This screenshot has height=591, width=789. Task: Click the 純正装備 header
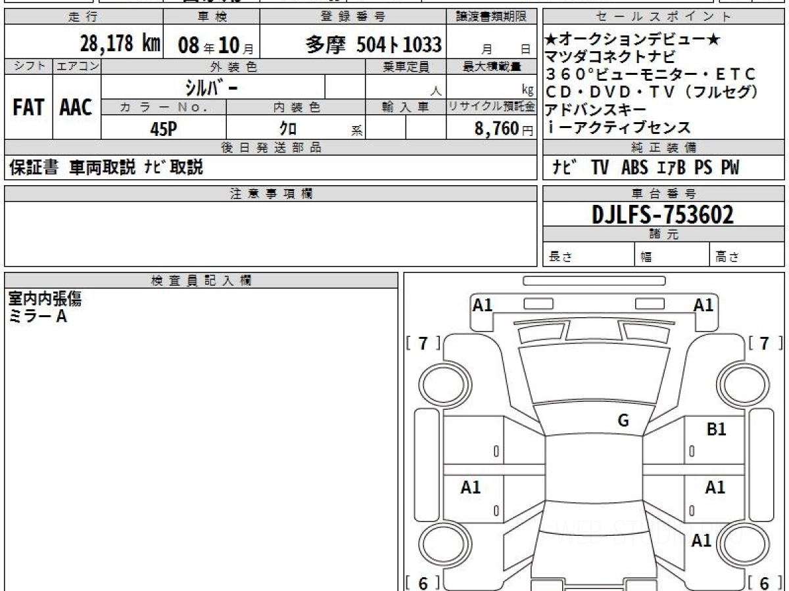[x=663, y=148]
